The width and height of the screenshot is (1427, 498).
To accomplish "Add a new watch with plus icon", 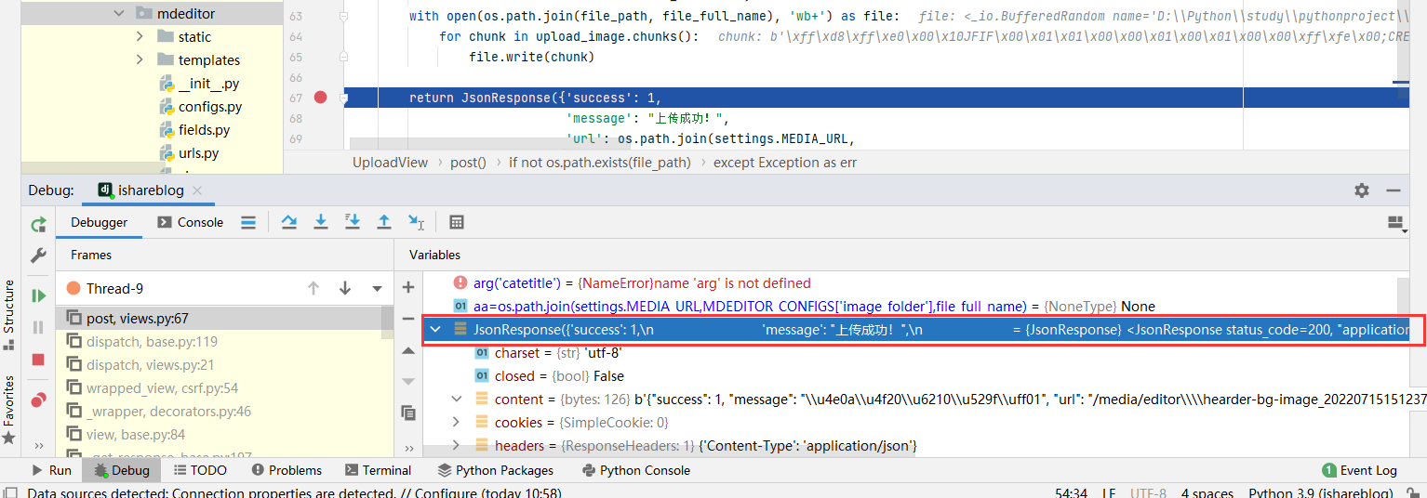I will pos(407,287).
